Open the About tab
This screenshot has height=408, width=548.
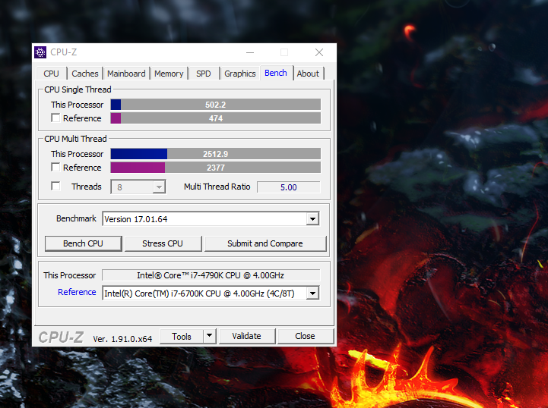point(308,74)
